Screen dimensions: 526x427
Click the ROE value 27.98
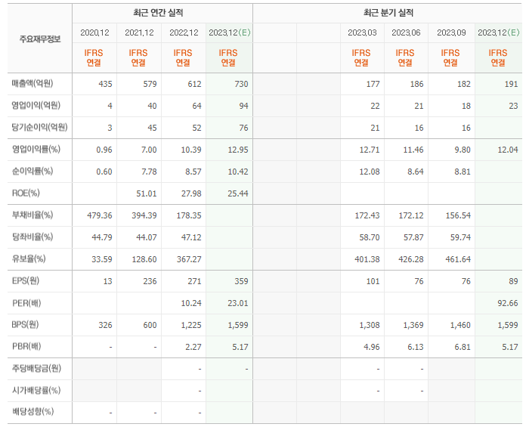(x=191, y=193)
